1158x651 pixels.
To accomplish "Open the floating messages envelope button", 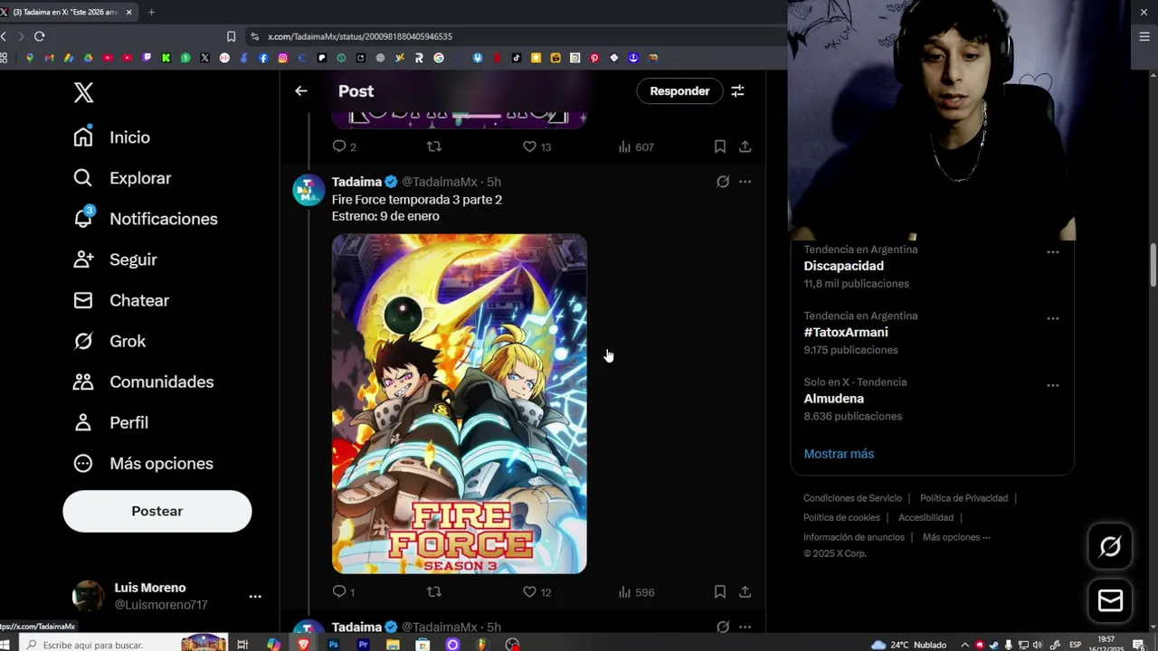I will tap(1110, 600).
